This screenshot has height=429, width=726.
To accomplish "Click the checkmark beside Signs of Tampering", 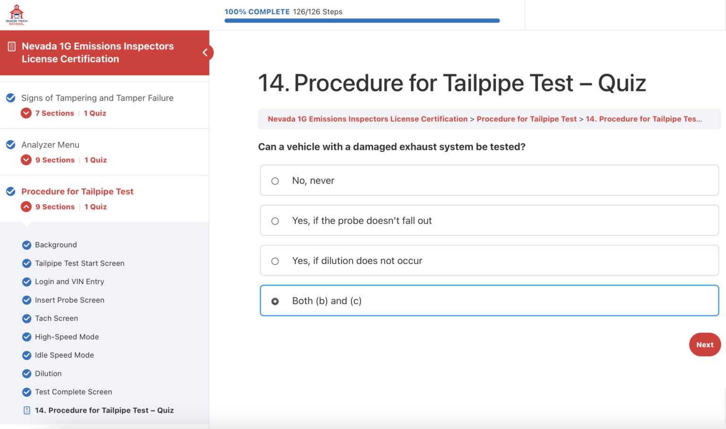I will pos(10,98).
